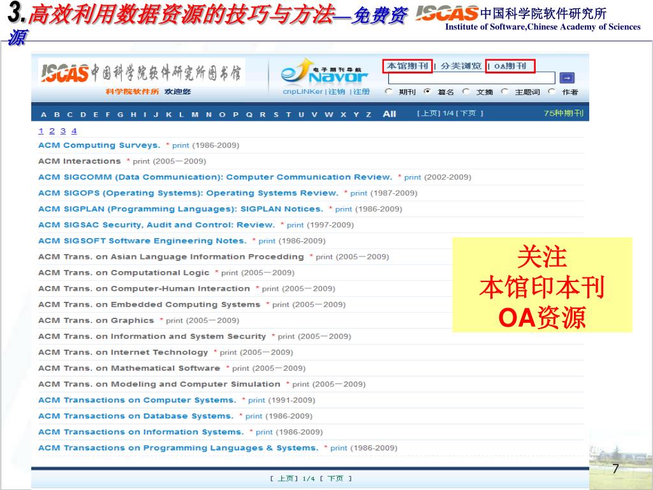653x490 pixels.
Task: Click the blue search arrow button
Action: click(567, 78)
